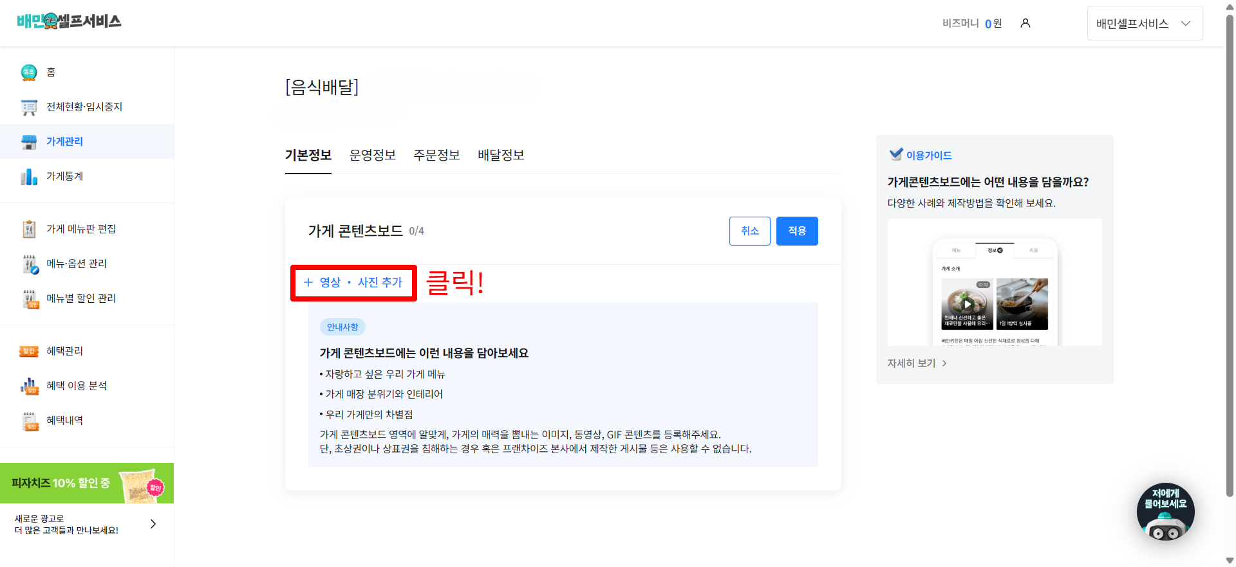This screenshot has height=567, width=1236.
Task: Click the [음식배달] title
Action: tap(322, 87)
